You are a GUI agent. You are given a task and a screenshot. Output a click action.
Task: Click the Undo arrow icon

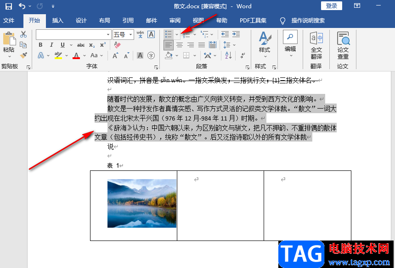coord(22,6)
